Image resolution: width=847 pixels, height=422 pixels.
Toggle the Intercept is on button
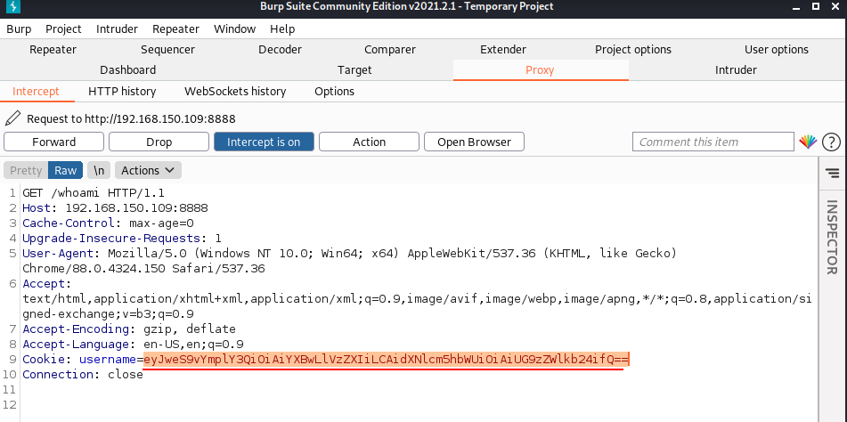(264, 142)
